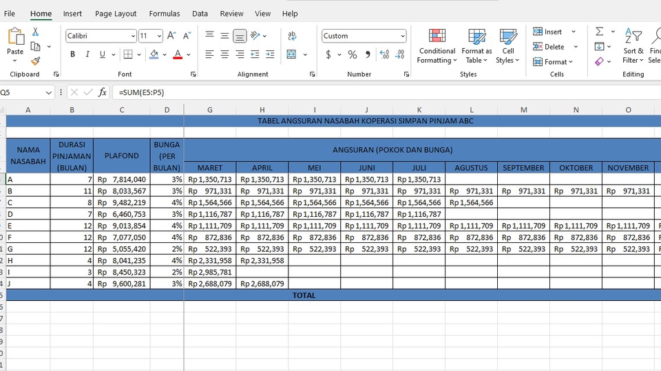Switch to the Data tab

[x=200, y=14]
